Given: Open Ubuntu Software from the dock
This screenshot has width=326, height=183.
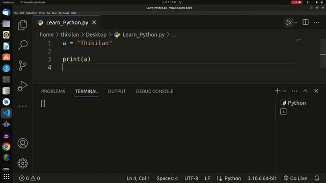Looking at the screenshot, I should coord(6,57).
